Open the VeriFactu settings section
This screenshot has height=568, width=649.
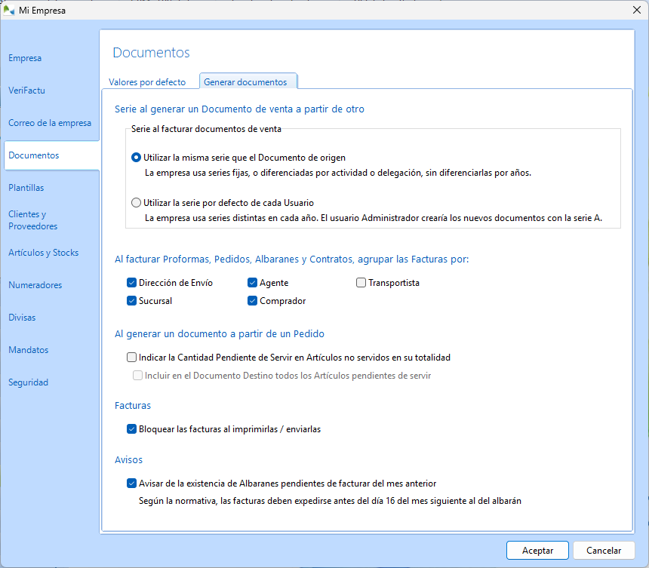(26, 91)
